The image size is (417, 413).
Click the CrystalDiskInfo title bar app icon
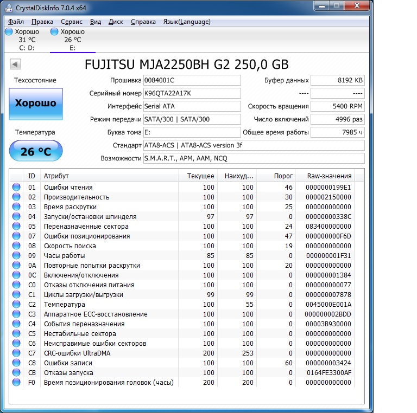point(9,8)
